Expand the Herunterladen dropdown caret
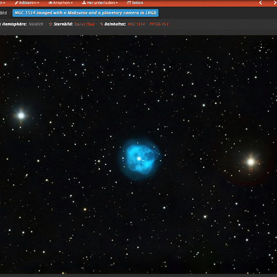The height and width of the screenshot is (277, 277). coord(117,3)
